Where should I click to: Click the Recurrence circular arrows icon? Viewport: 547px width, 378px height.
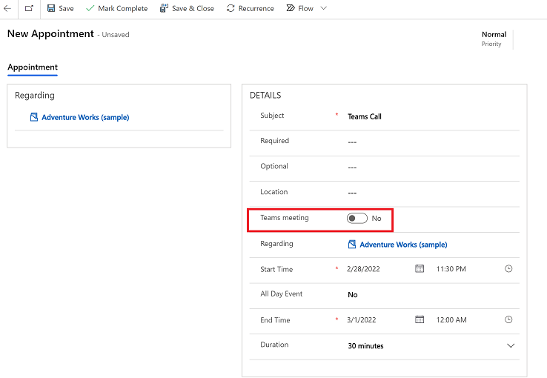231,8
